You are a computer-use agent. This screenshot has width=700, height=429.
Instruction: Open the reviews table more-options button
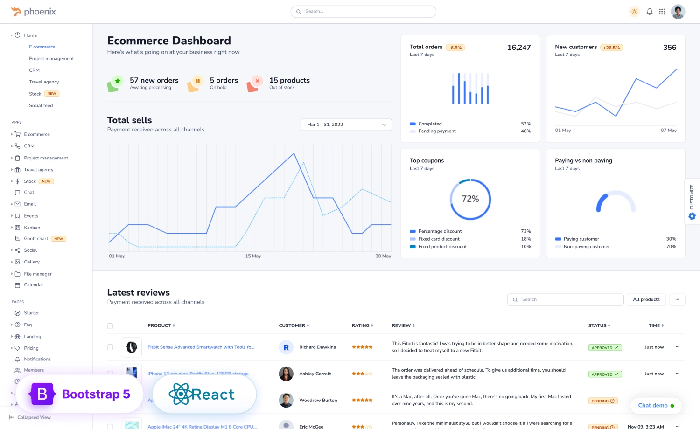click(x=677, y=299)
